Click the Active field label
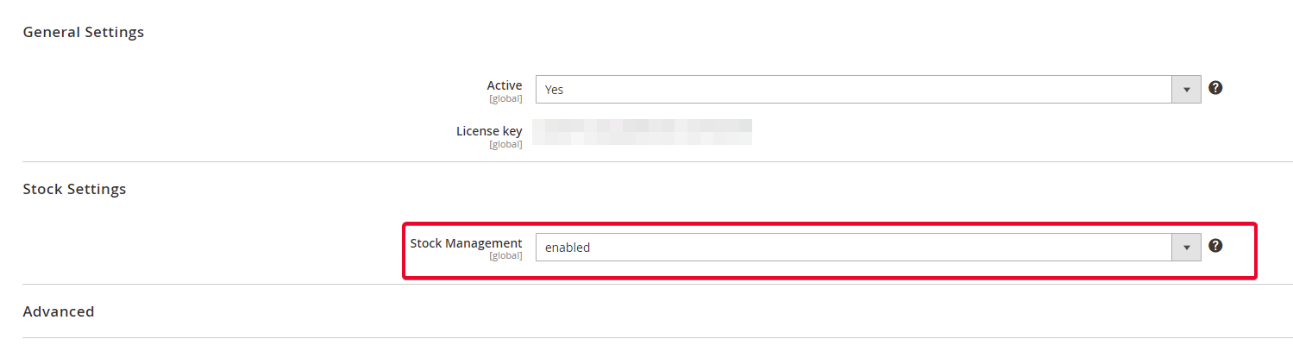 pos(505,85)
